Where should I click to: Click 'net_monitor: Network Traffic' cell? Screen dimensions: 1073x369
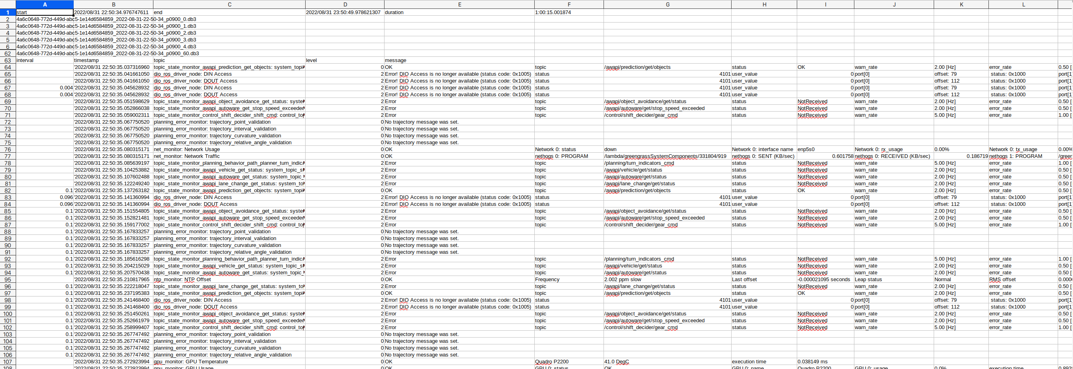pyautogui.click(x=229, y=156)
